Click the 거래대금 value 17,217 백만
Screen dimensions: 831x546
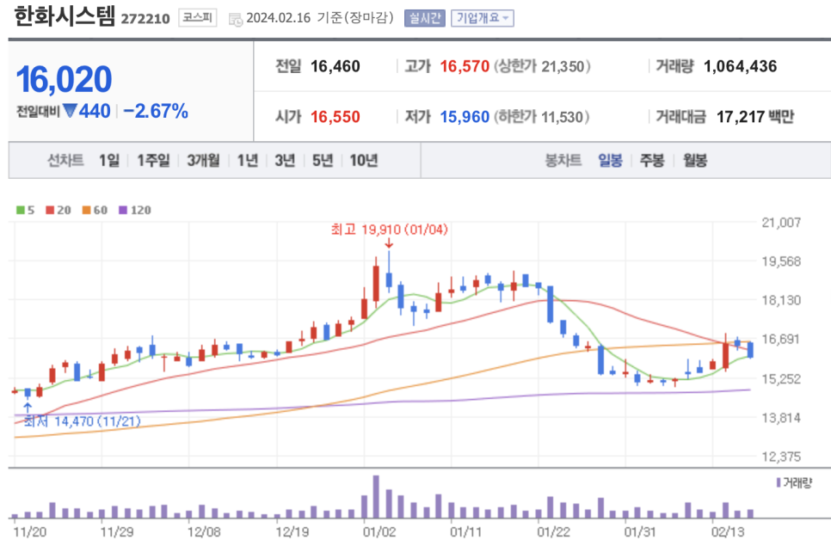click(755, 116)
